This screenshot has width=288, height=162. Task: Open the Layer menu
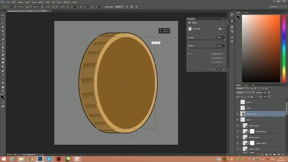[27, 2]
